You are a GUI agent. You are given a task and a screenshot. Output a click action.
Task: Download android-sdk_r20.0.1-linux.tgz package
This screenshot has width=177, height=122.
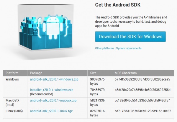coord(51,111)
